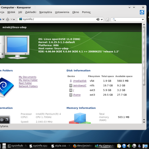
Task: Click the lock icon in the system tray
Action: 139,146
